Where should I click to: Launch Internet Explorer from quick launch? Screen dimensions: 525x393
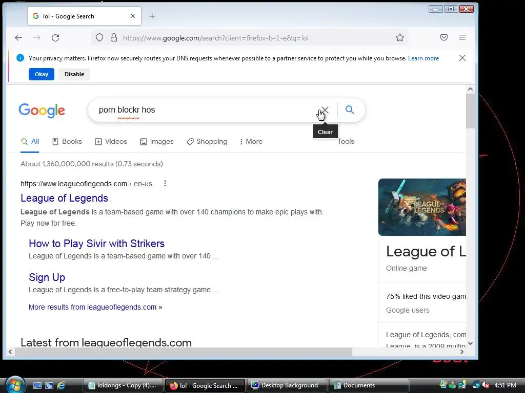pyautogui.click(x=61, y=385)
